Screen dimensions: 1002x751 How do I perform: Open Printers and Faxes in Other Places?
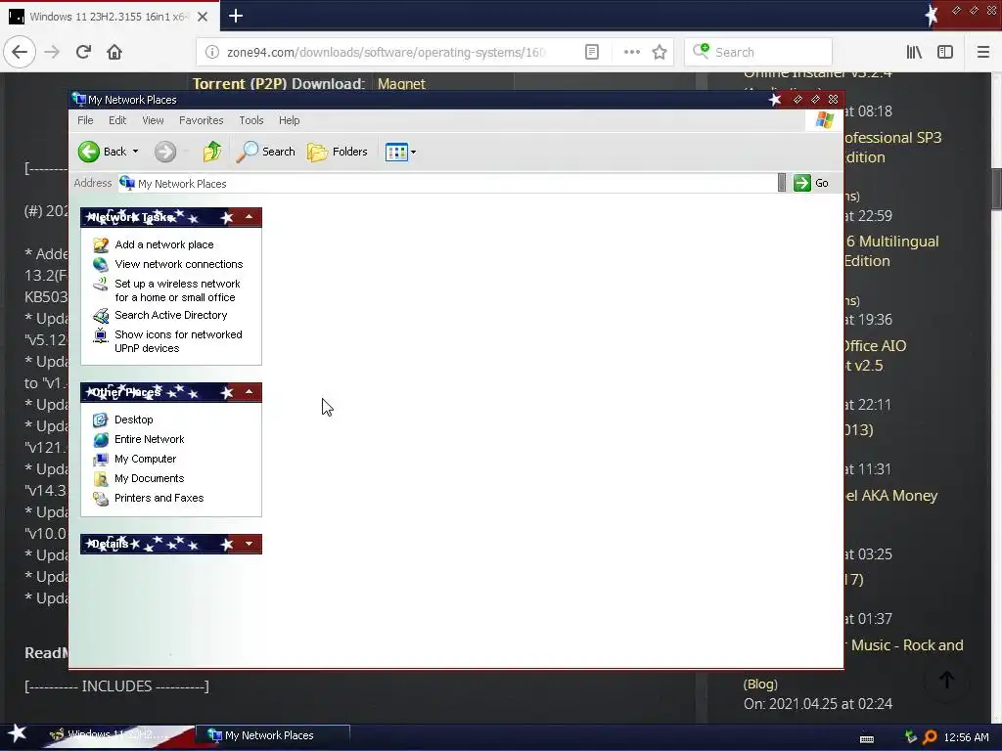[x=159, y=498]
